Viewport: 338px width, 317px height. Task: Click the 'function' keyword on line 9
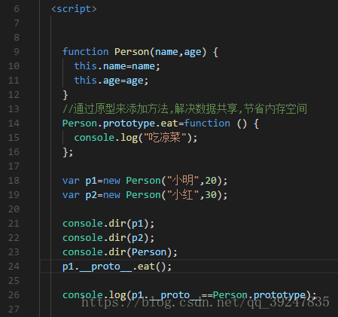click(85, 52)
